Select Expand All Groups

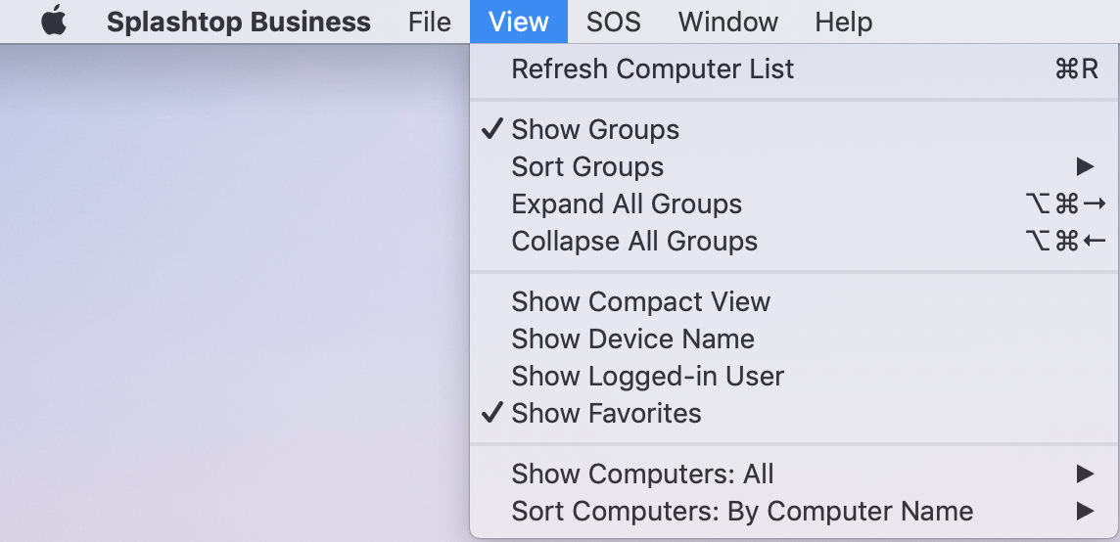coord(794,203)
